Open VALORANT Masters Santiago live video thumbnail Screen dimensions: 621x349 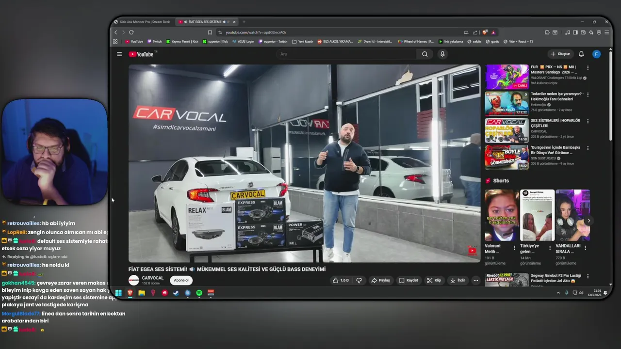pyautogui.click(x=507, y=77)
